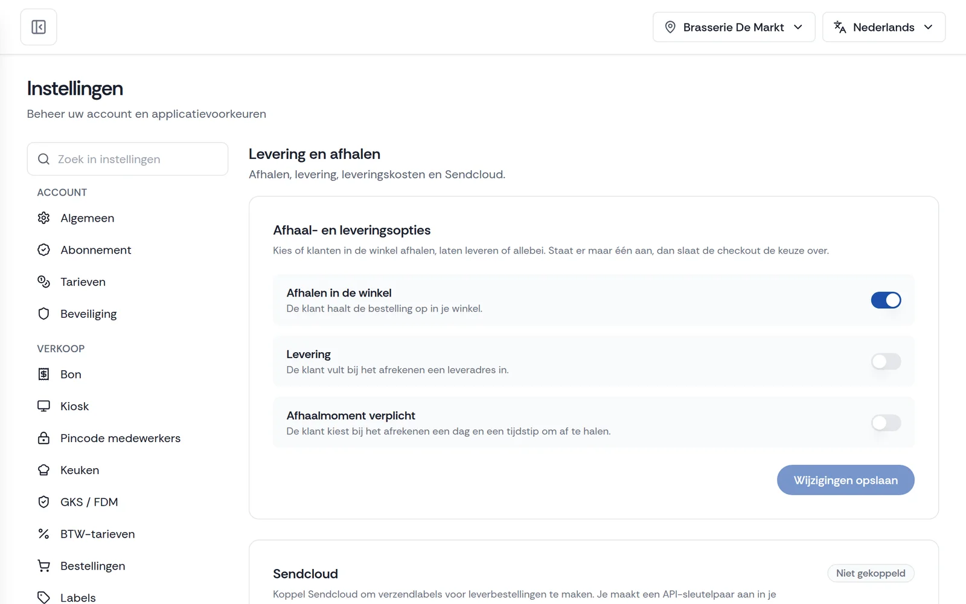Viewport: 966px width, 604px height.
Task: Click the shield icon for Beveiliging
Action: point(43,314)
